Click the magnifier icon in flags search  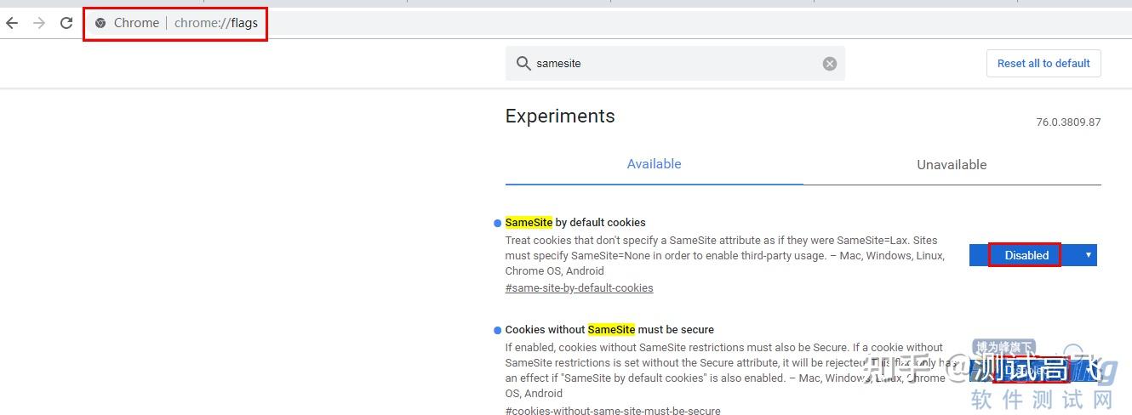(x=523, y=64)
